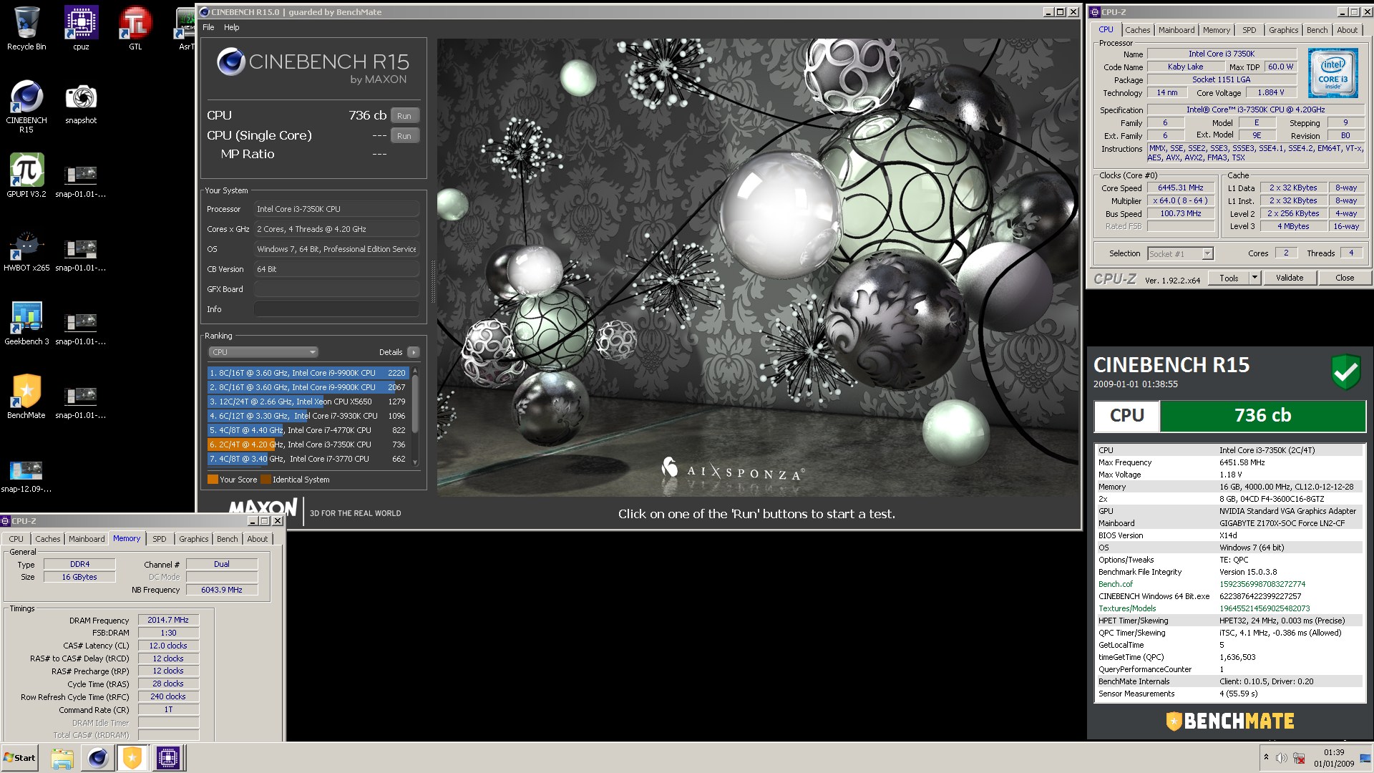
Task: Open the snap-12.09 desktop file
Action: pyautogui.click(x=26, y=477)
